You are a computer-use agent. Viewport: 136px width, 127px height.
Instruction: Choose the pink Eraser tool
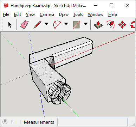[25, 25]
